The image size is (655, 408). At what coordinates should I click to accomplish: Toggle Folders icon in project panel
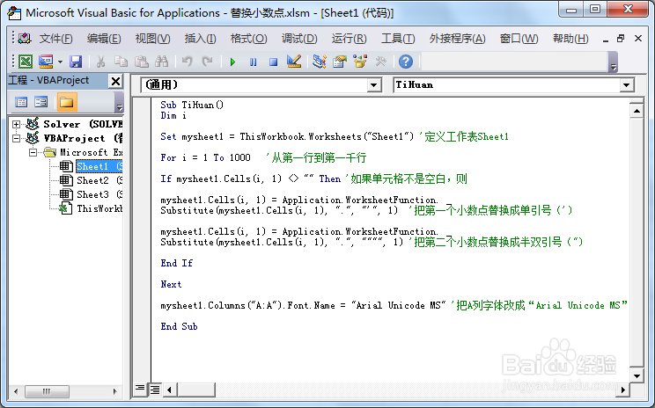(66, 102)
